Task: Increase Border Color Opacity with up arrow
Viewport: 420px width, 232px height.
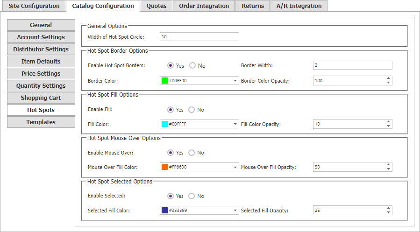Action: pyautogui.click(x=388, y=78)
